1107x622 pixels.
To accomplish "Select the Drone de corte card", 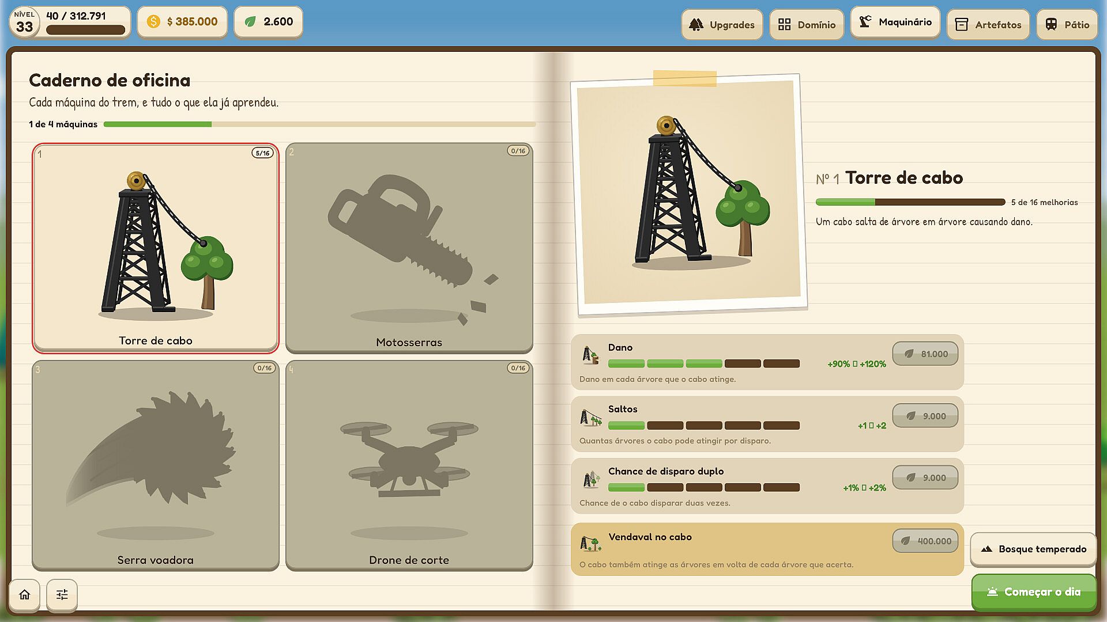I will click(409, 465).
